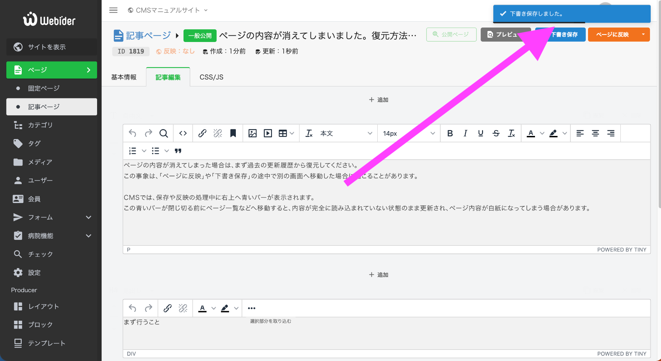This screenshot has width=661, height=361.
Task: Click the hamburger menu icon
Action: point(113,10)
